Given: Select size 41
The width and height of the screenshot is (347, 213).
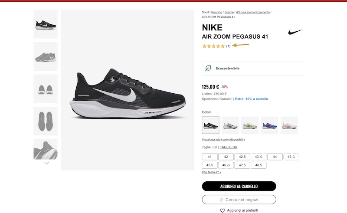Looking at the screenshot, I should [210, 157].
